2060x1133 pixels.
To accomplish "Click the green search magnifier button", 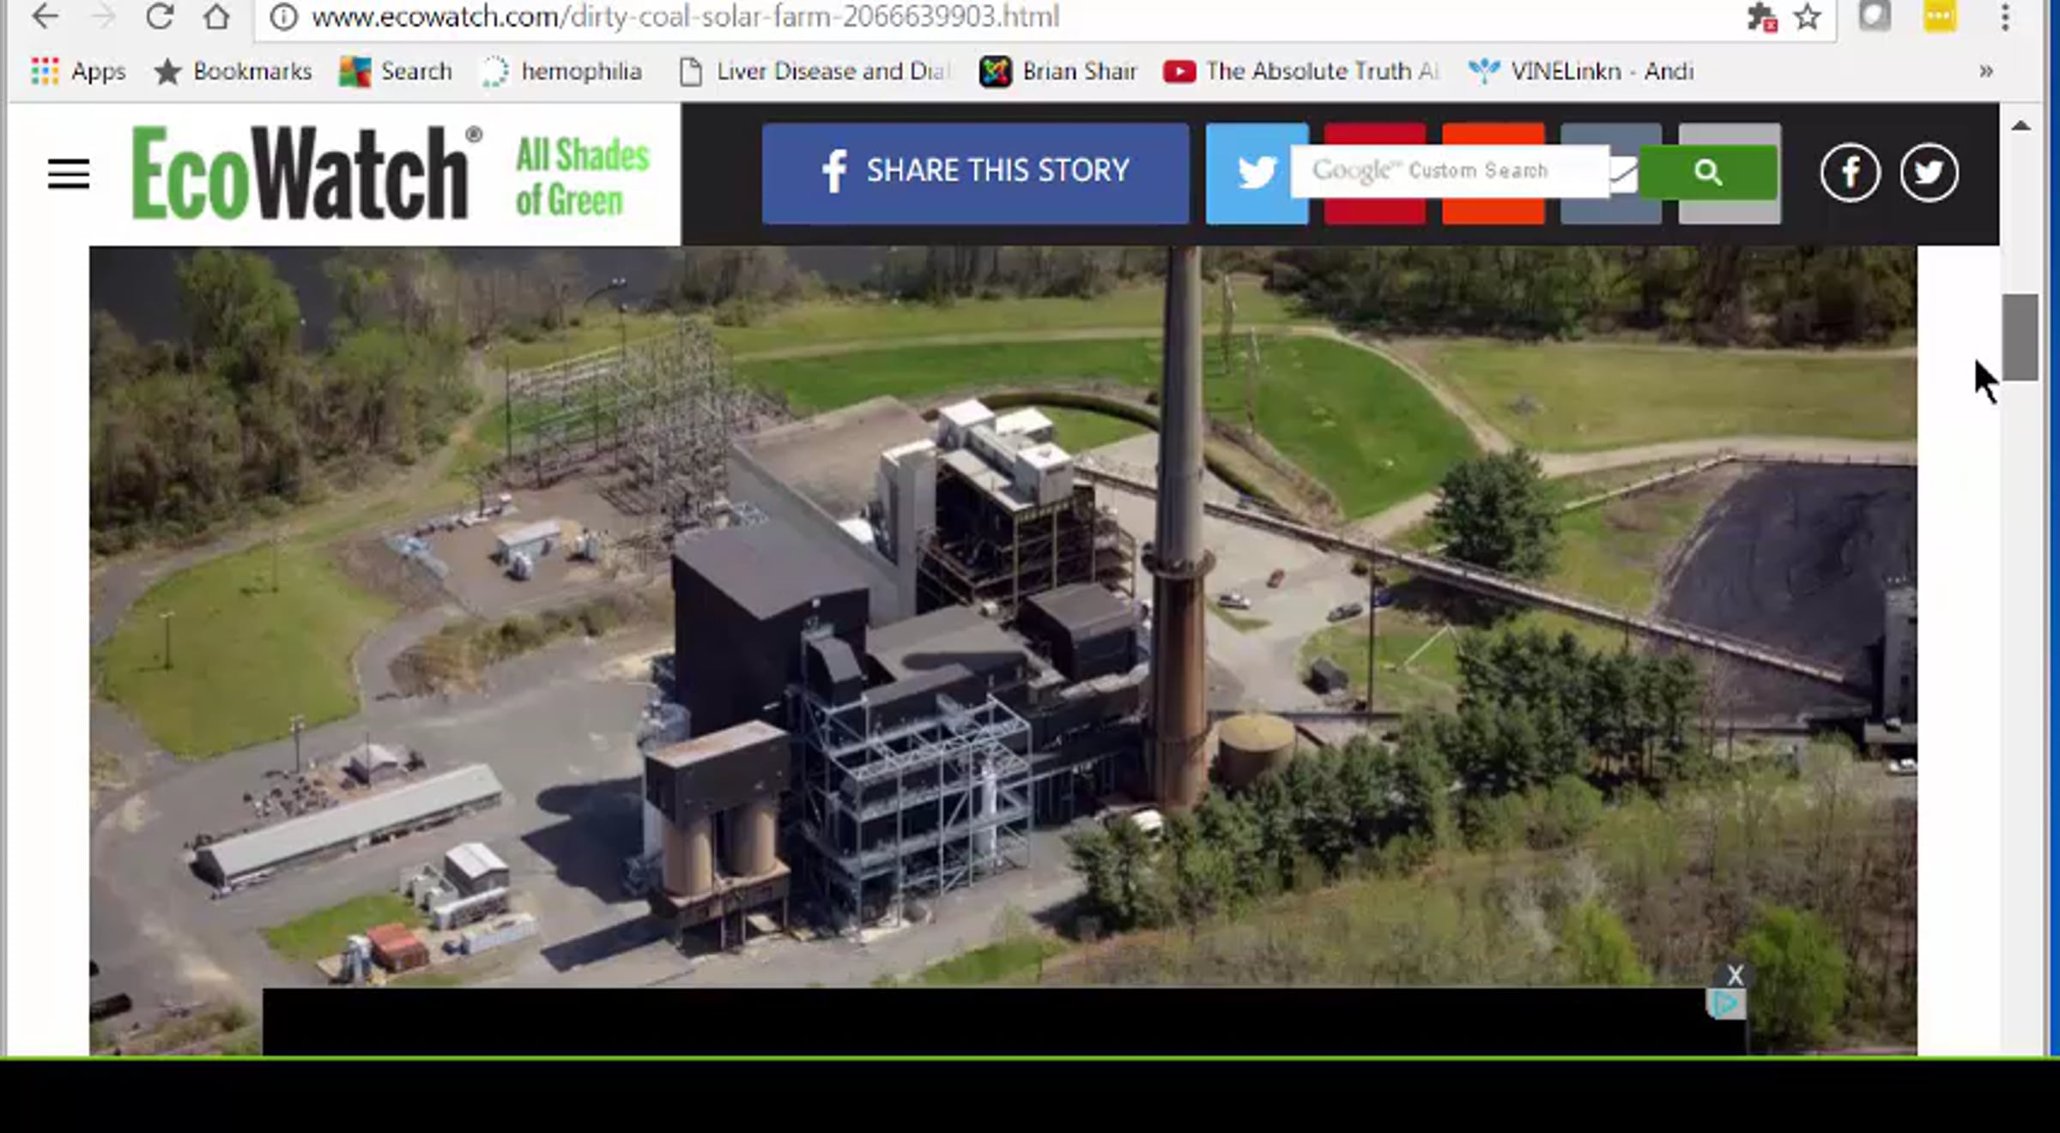I will pos(1707,172).
